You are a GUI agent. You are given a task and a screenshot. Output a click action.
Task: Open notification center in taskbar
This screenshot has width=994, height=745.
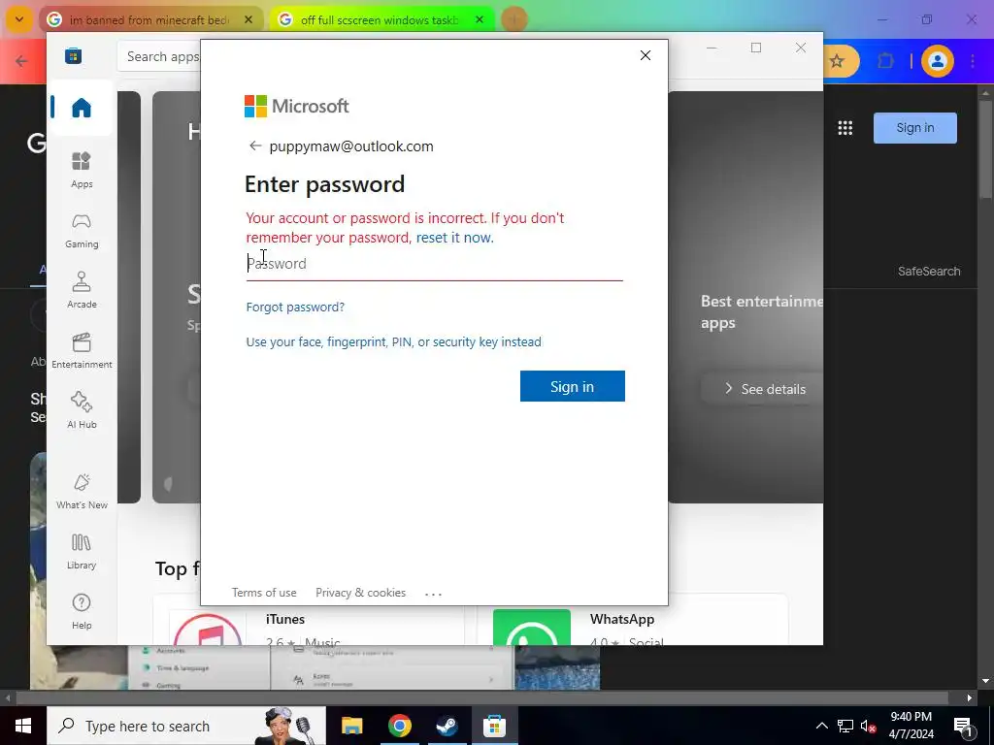(x=963, y=726)
